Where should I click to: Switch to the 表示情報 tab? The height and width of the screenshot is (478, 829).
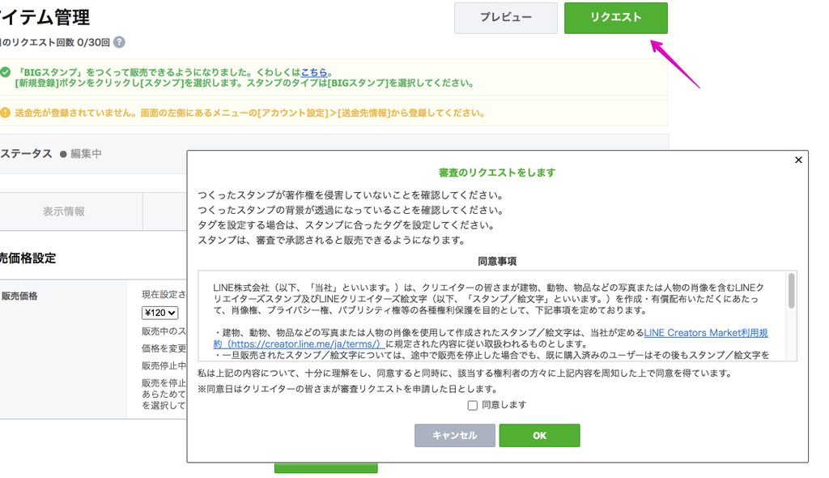point(64,211)
